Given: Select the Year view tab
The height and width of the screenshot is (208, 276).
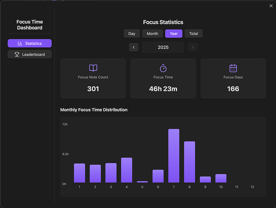Looking at the screenshot, I should (173, 34).
